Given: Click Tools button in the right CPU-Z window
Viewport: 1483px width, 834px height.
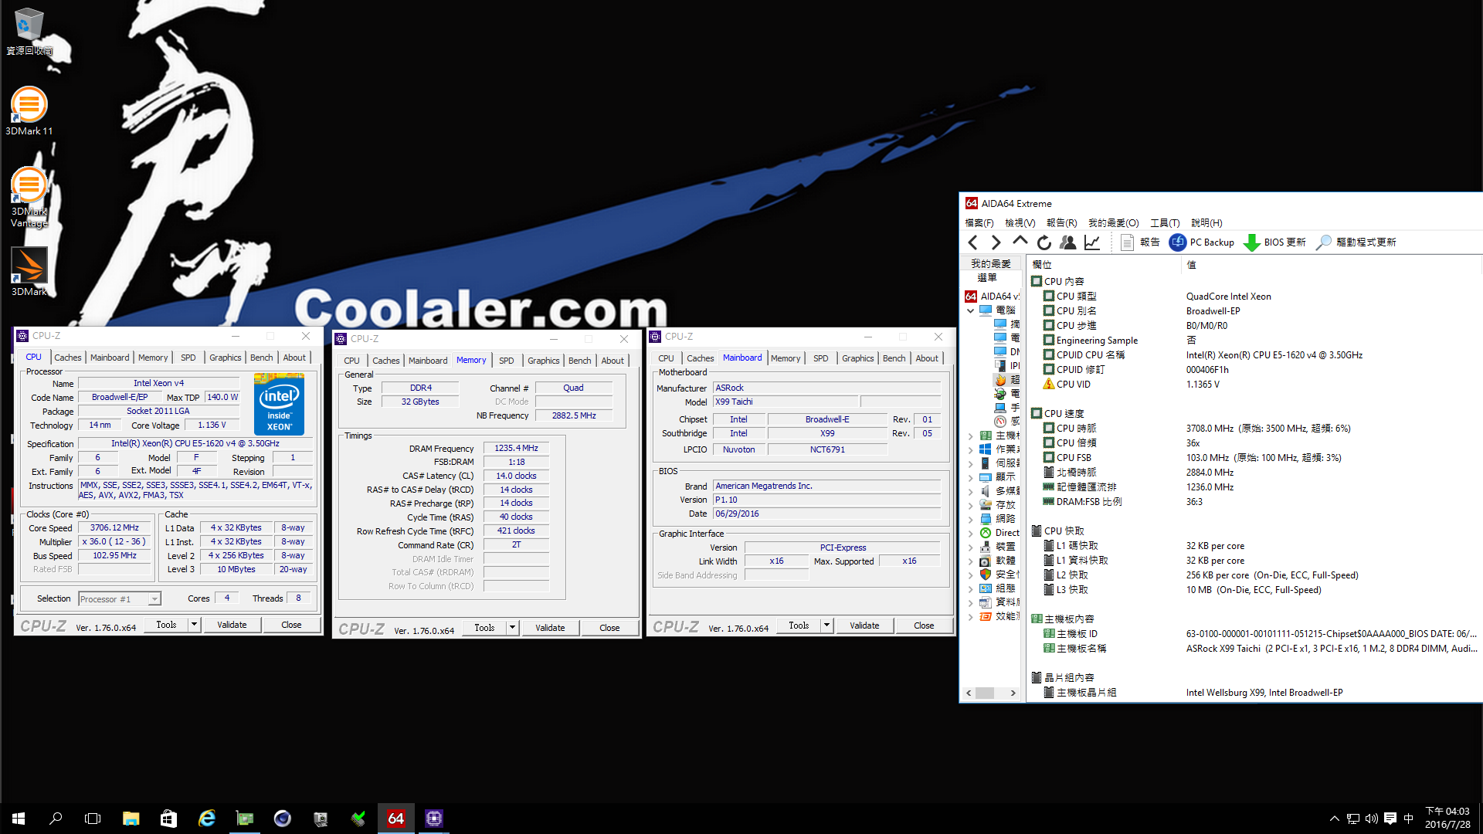Looking at the screenshot, I should pos(799,625).
